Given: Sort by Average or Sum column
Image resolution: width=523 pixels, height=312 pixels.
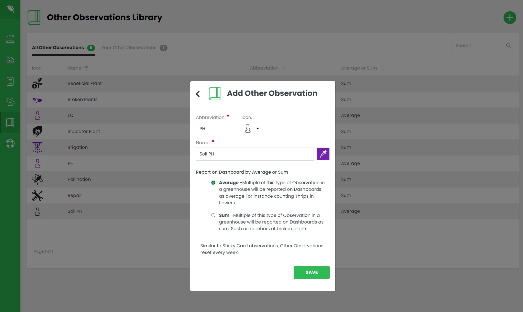Looking at the screenshot, I should (x=382, y=68).
